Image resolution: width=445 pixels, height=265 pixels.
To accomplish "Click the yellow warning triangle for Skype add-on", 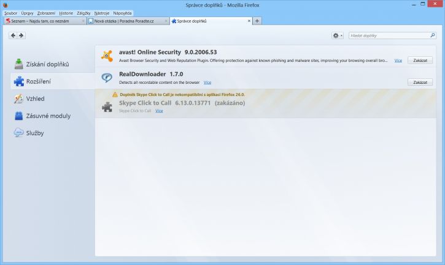I will click(115, 95).
